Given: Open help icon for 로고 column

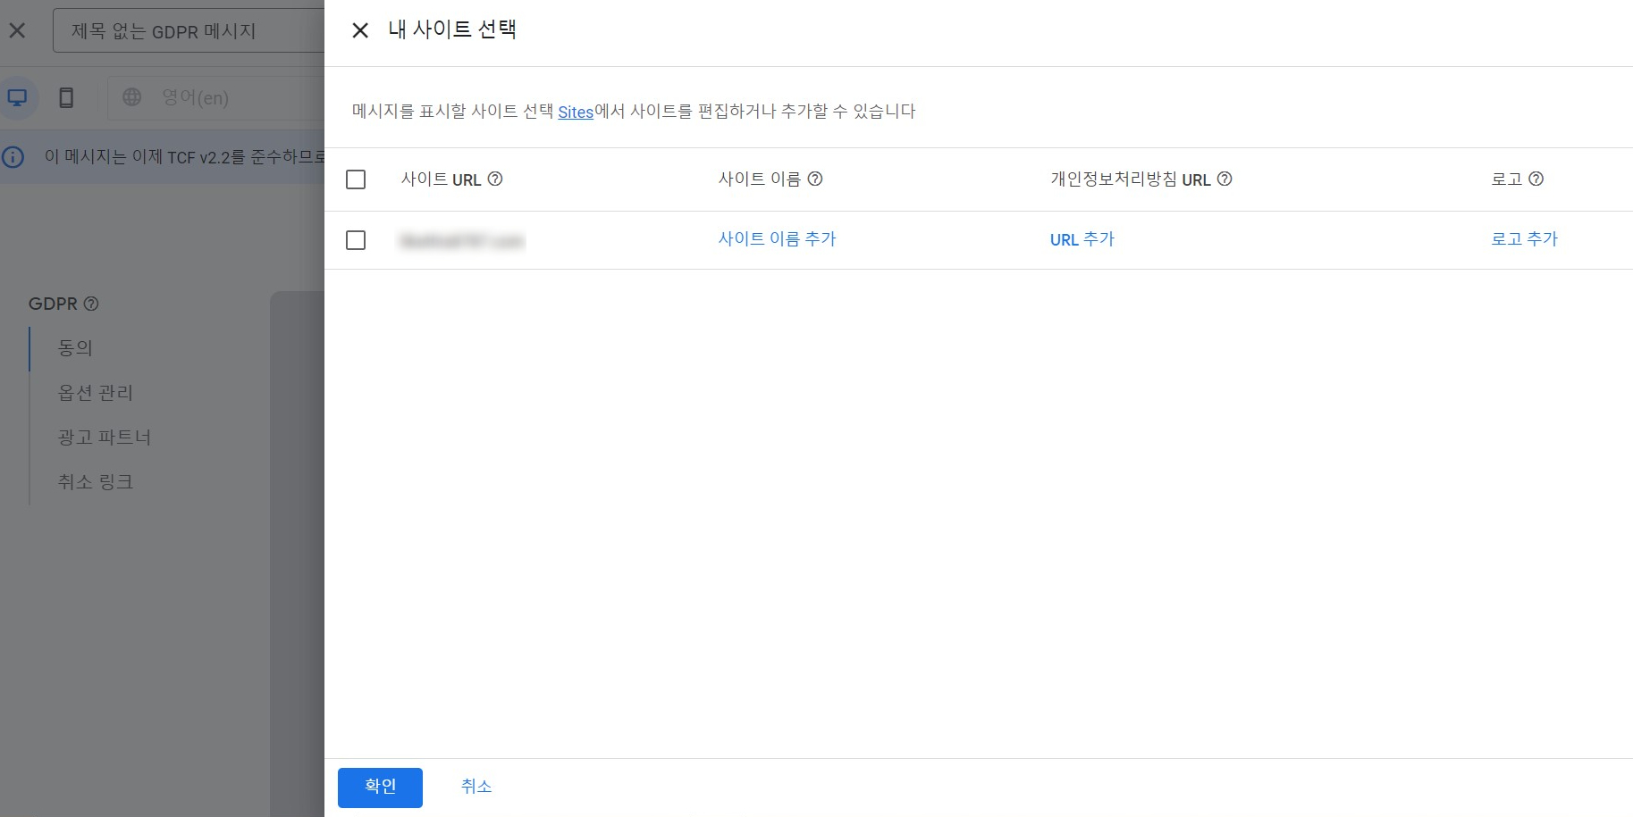Looking at the screenshot, I should tap(1536, 179).
